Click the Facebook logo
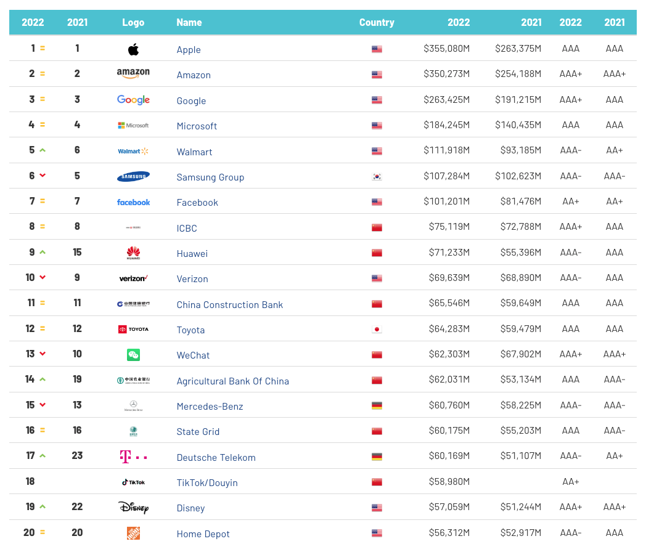 pos(133,202)
